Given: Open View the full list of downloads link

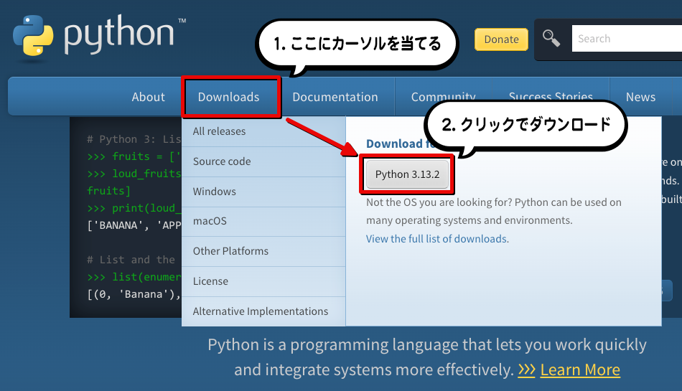Looking at the screenshot, I should [x=437, y=239].
